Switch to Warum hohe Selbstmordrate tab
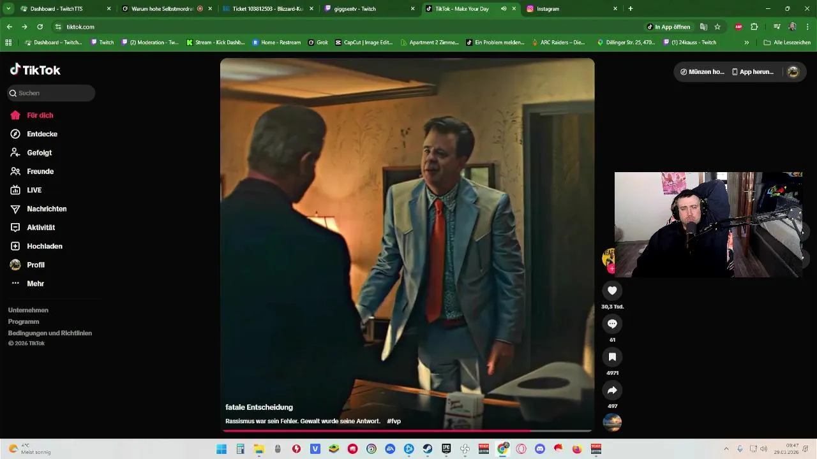This screenshot has width=817, height=459. [167, 9]
